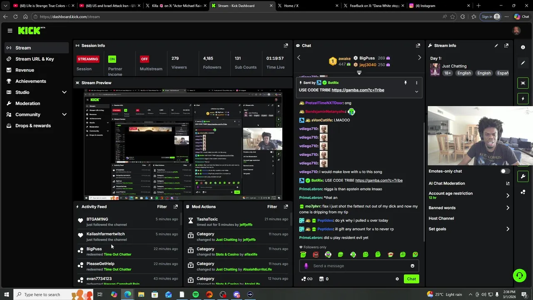
Task: Click the Stream Preview video thumbnail
Action: pyautogui.click(x=183, y=145)
